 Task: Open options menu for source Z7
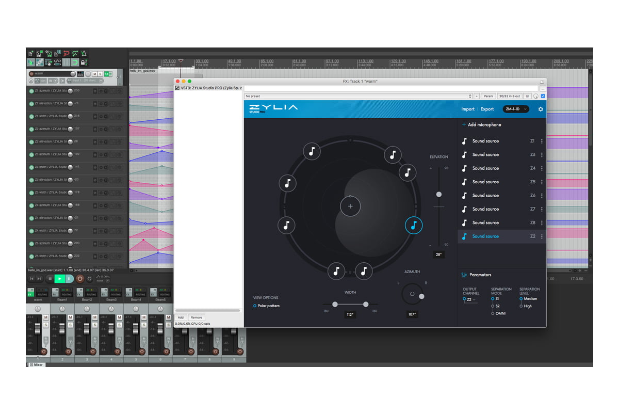point(542,209)
